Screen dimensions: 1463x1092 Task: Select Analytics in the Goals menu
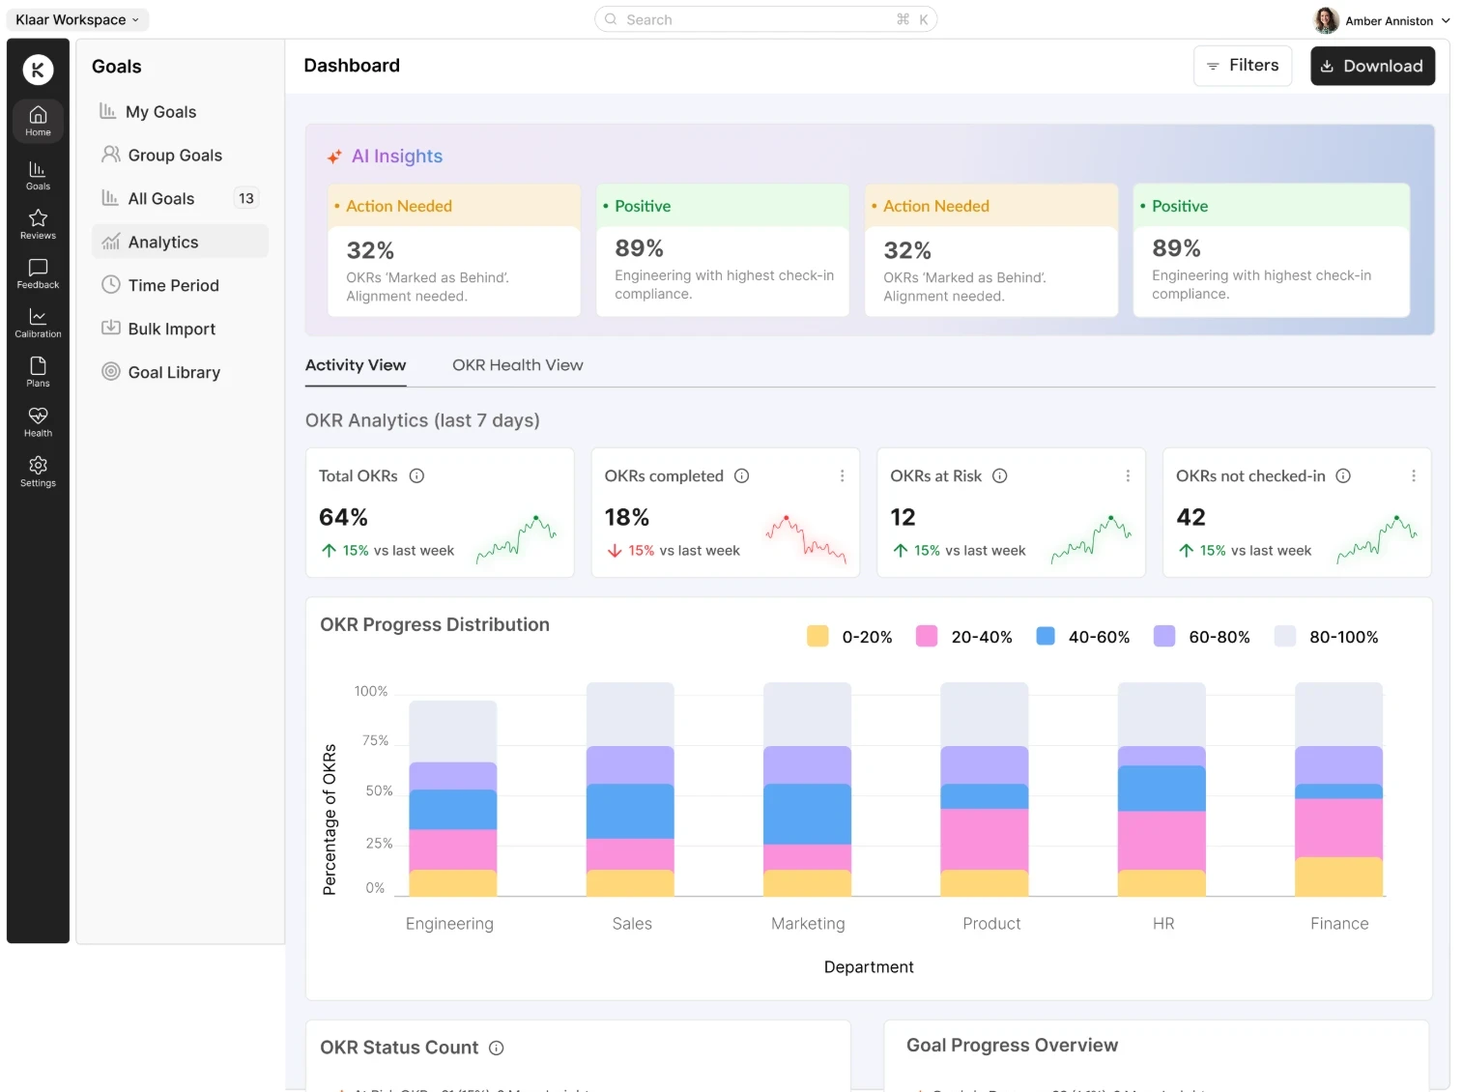[180, 242]
